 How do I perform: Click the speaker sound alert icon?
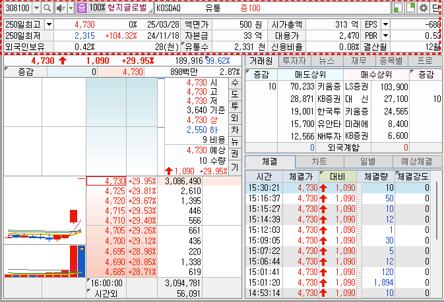(60, 8)
